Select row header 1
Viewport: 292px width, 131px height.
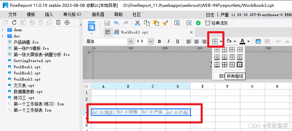[87, 93]
